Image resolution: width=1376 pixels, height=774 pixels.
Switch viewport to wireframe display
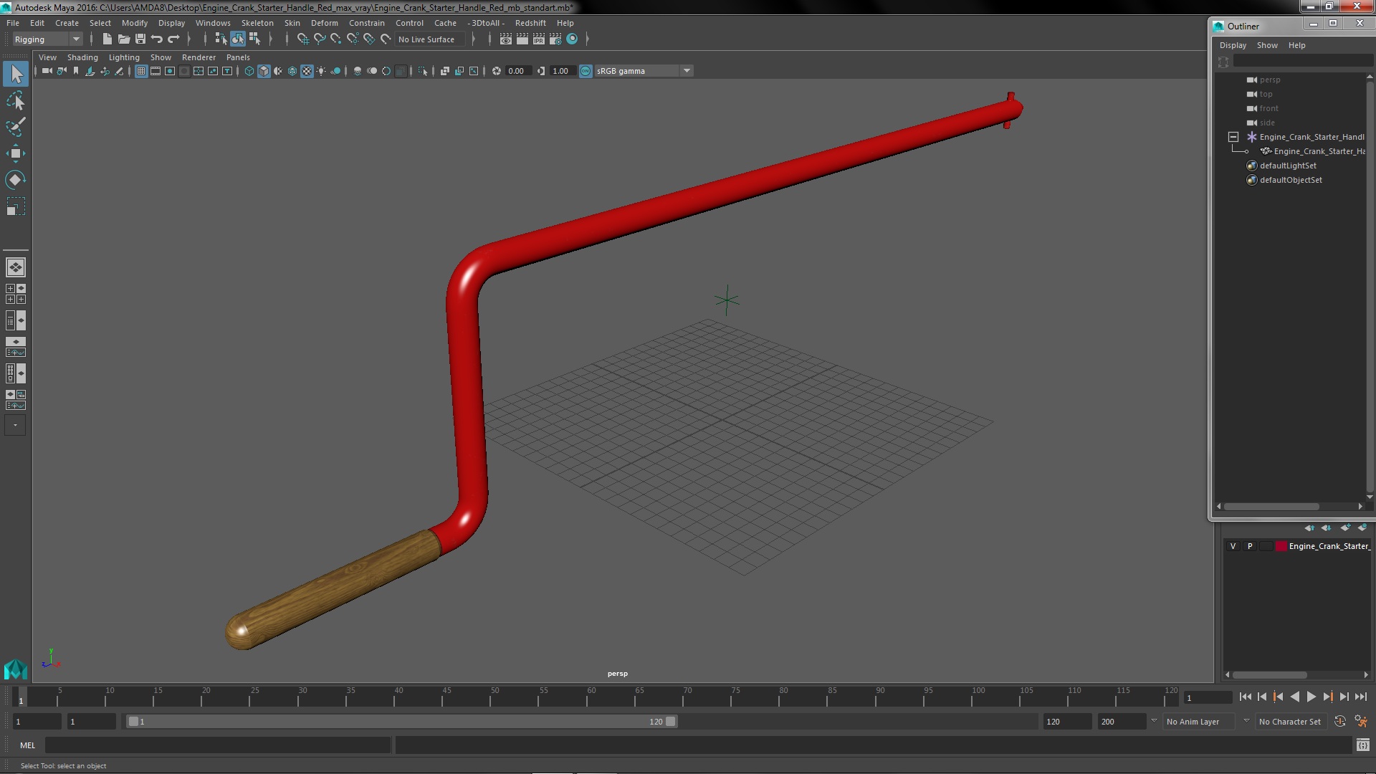[x=249, y=71]
